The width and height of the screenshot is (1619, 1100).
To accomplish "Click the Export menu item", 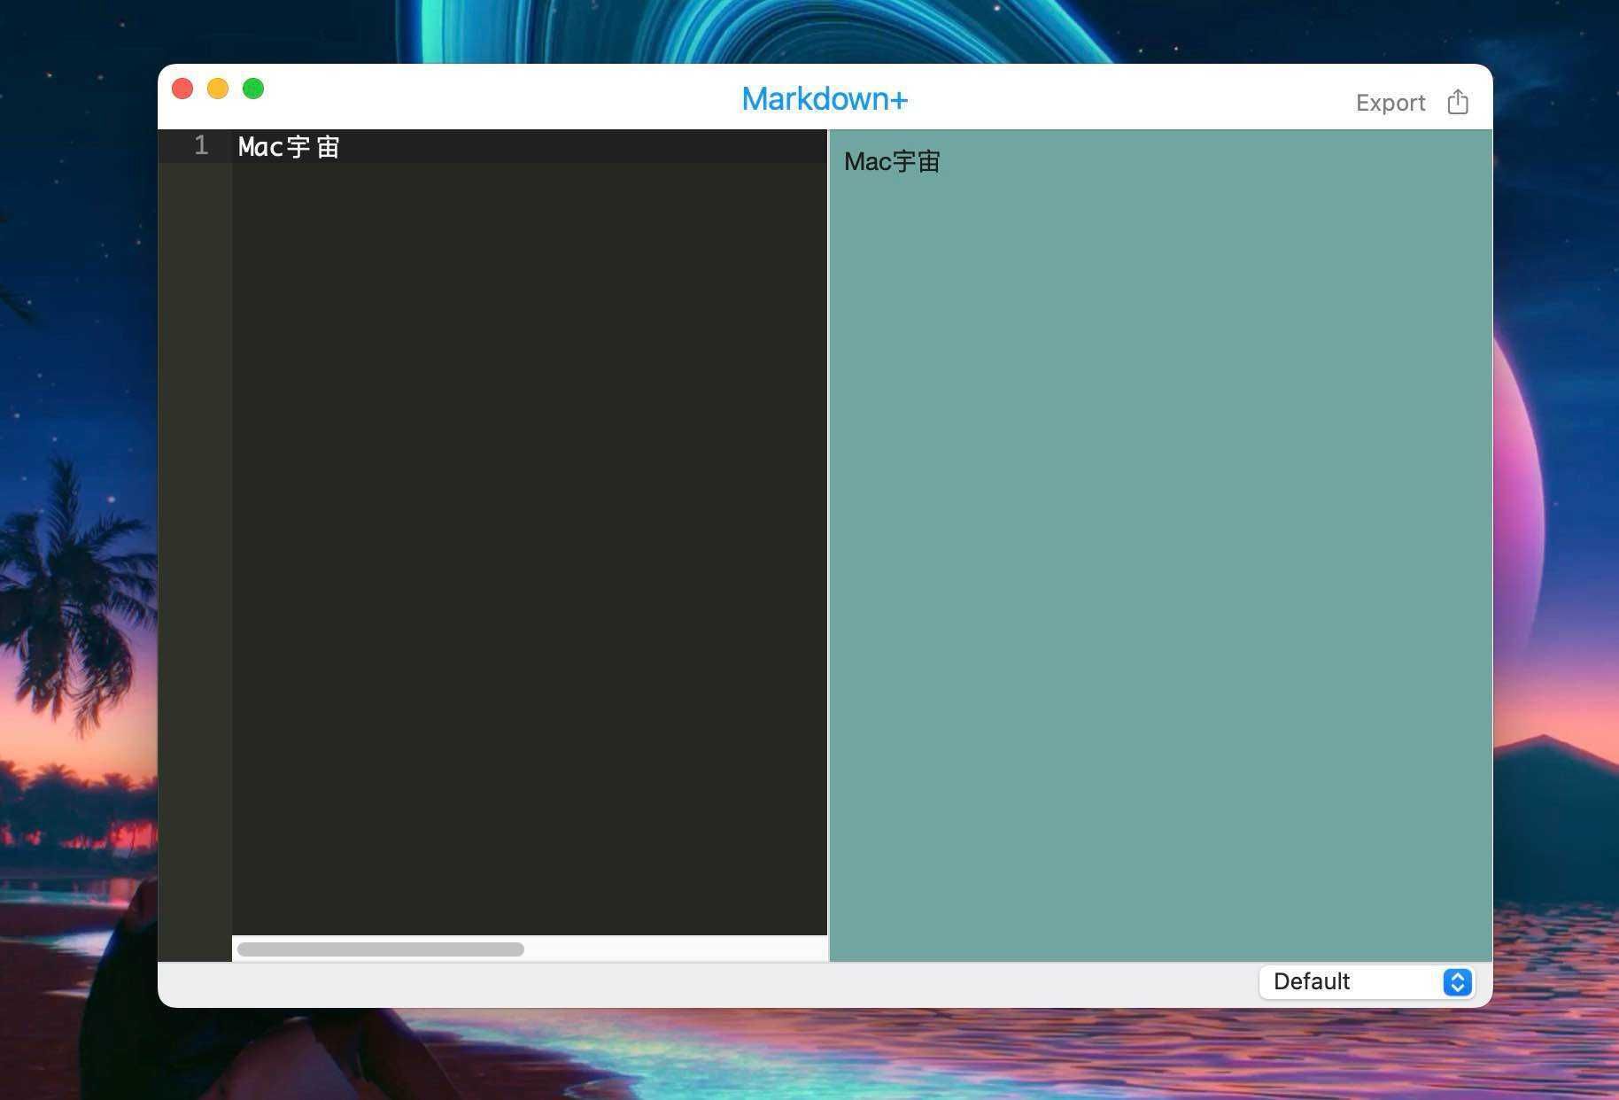I will tap(1390, 103).
